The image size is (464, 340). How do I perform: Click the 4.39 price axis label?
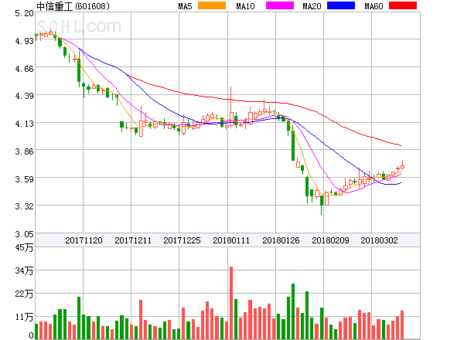pyautogui.click(x=24, y=96)
